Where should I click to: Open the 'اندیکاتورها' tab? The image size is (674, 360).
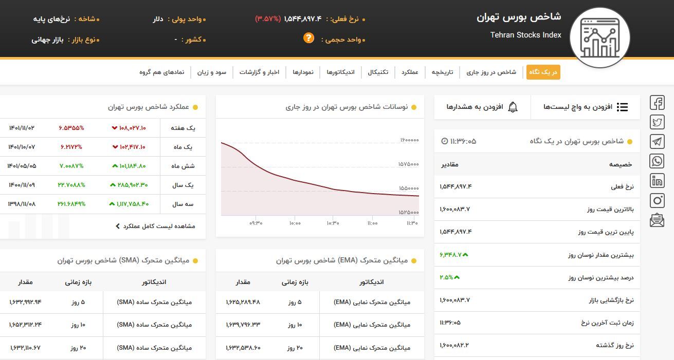[340, 72]
